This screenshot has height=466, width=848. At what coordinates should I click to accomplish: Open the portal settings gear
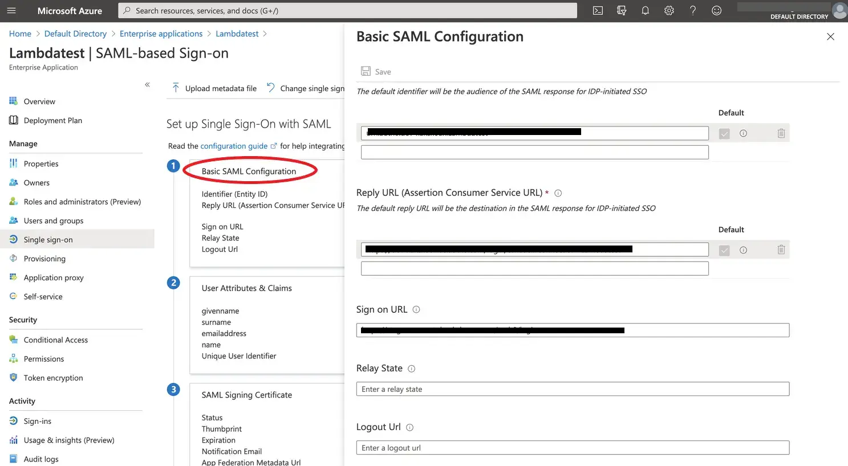pos(669,10)
